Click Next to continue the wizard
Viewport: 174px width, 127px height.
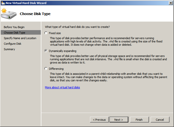[119, 120]
